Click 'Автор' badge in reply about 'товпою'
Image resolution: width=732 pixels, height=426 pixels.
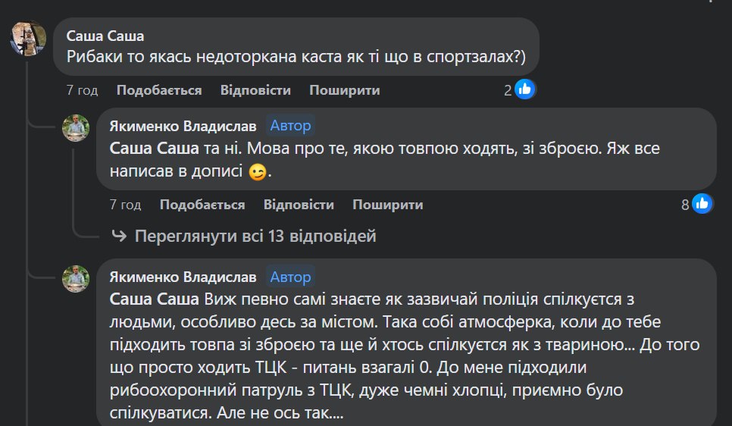290,126
